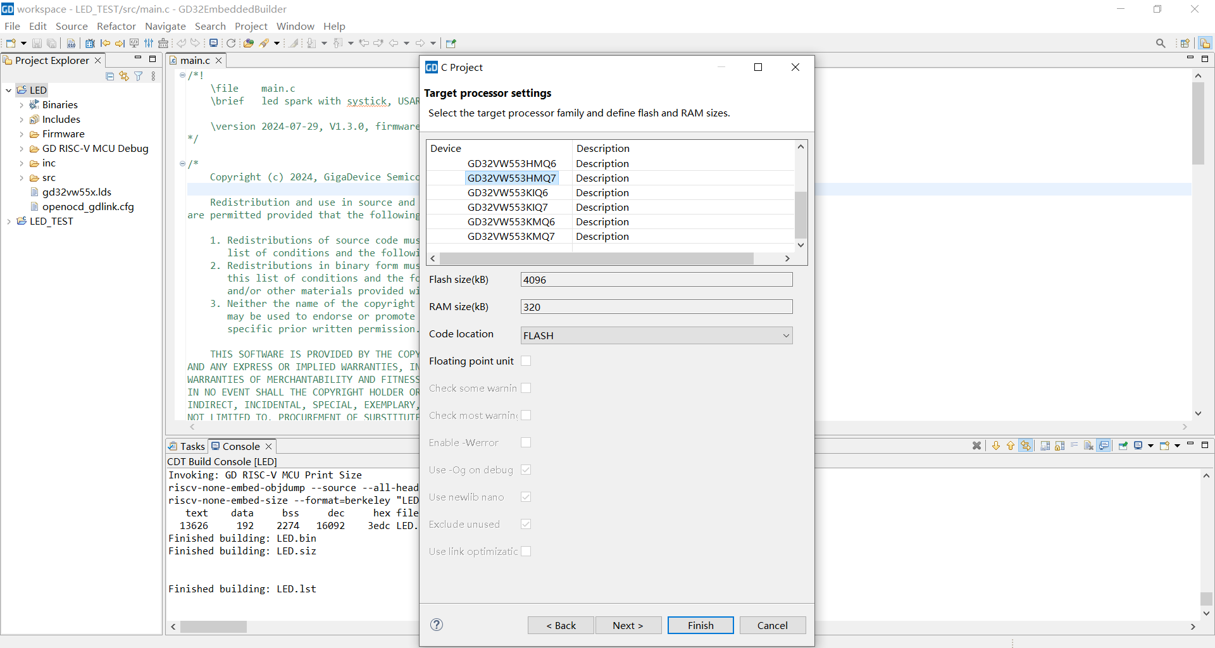Click Collapse All in Project Explorer
The image size is (1215, 648).
[x=109, y=77]
